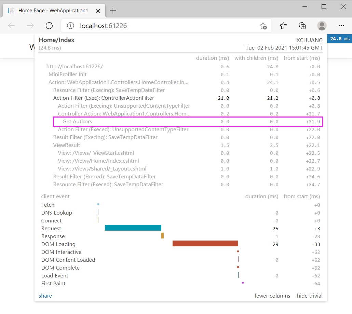Open a new browser tab
Viewport: 352px width, 314px height.
[113, 11]
